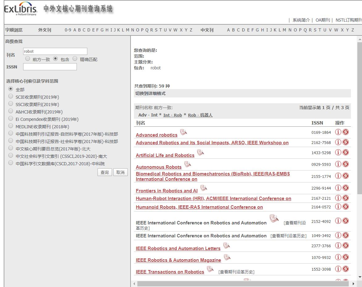Viewport: 362px width, 287px height.
Task: Click the horizontal scrollbar right arrow
Action: [353, 284]
